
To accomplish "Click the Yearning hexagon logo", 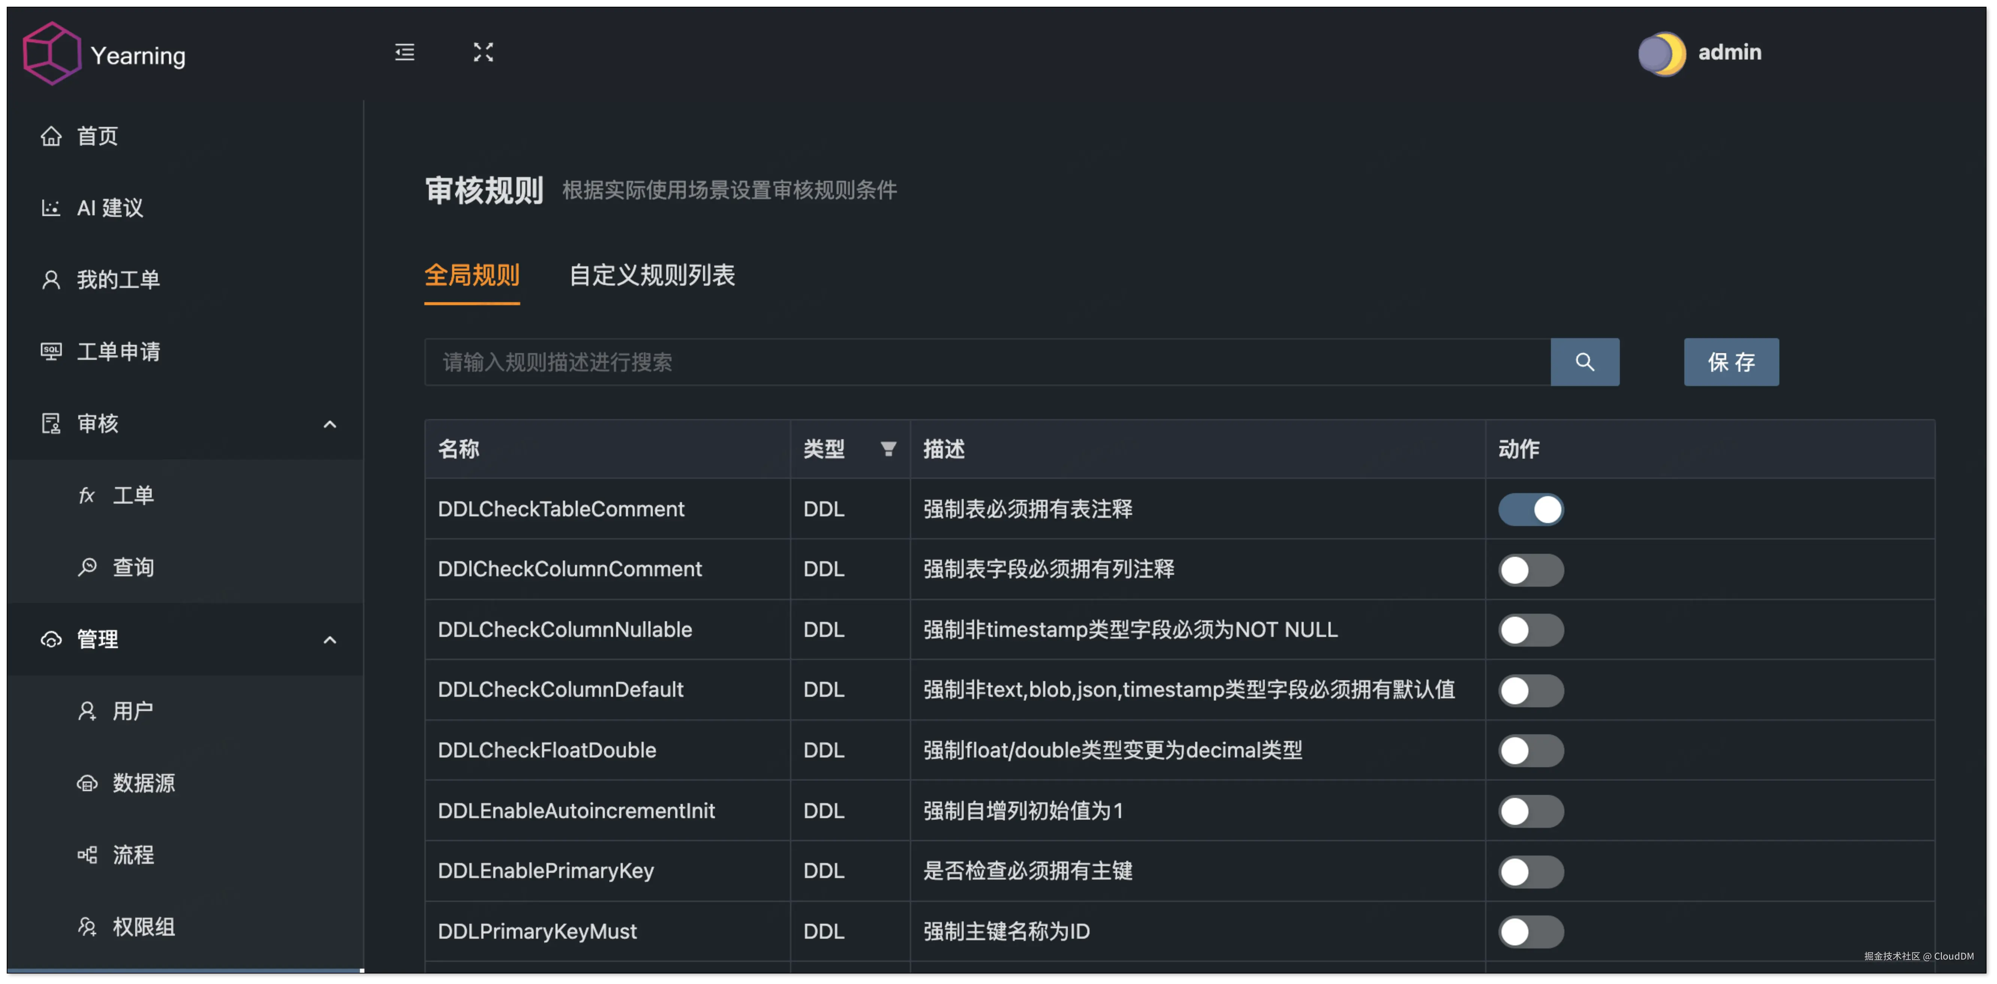I will [51, 54].
